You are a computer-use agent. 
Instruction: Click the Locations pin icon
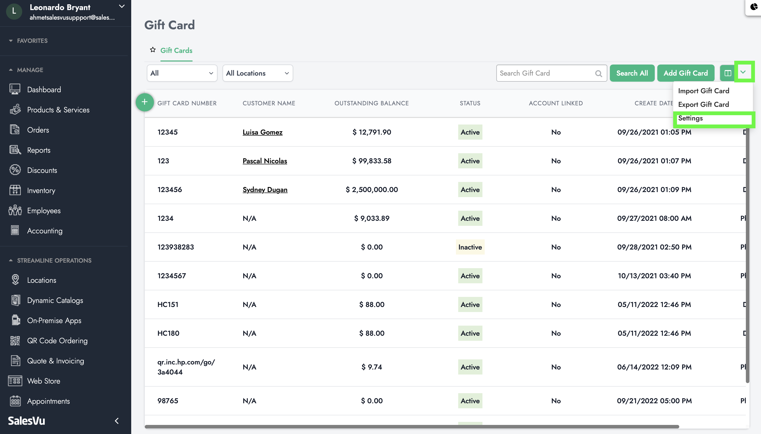pyautogui.click(x=15, y=280)
